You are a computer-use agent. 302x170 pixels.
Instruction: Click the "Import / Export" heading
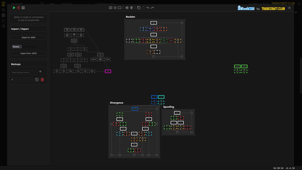click(20, 29)
